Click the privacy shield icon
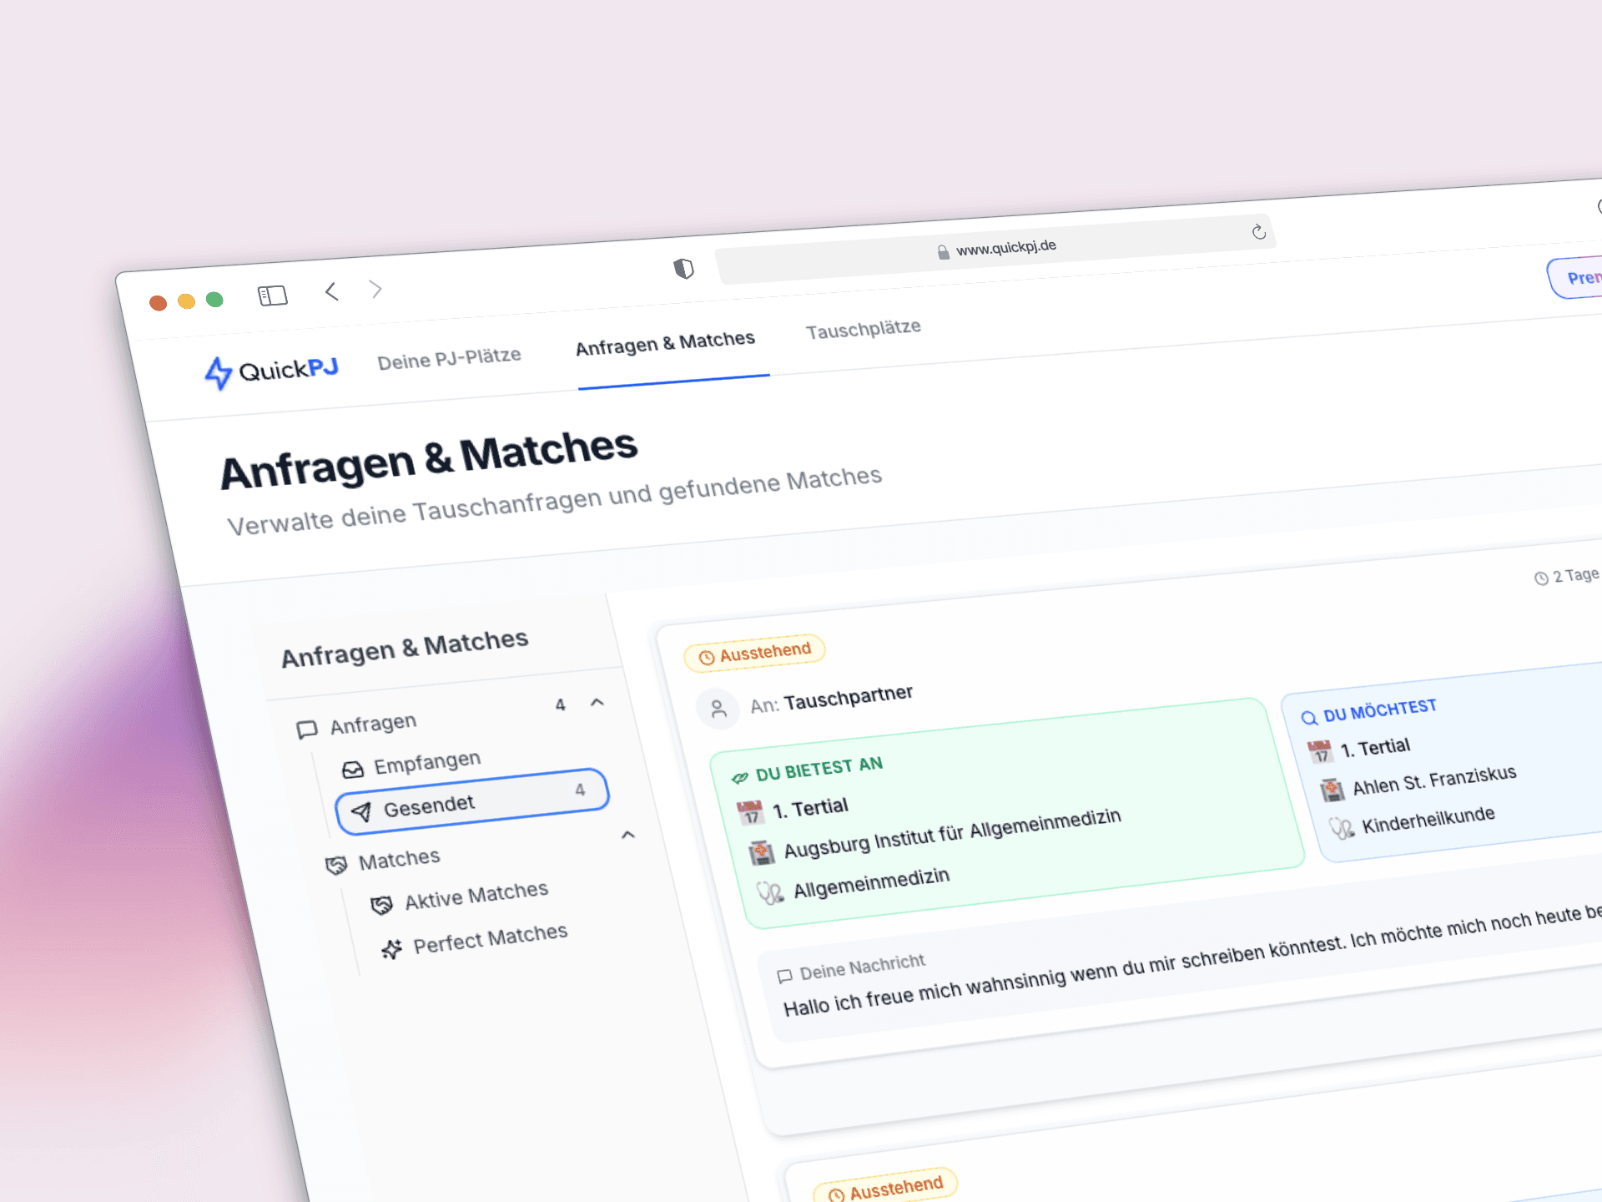Viewport: 1602px width, 1202px height. tap(683, 268)
